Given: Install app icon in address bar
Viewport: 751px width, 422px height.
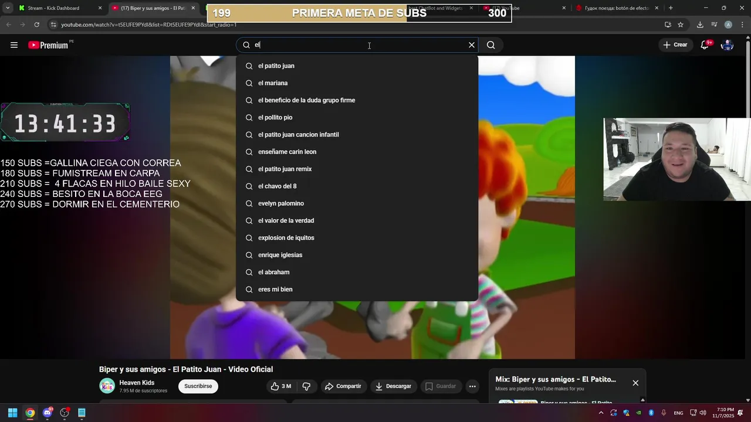Looking at the screenshot, I should pos(668,25).
